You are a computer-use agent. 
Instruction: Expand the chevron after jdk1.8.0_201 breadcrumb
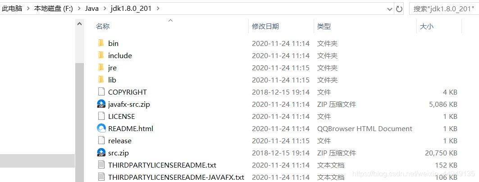158,8
